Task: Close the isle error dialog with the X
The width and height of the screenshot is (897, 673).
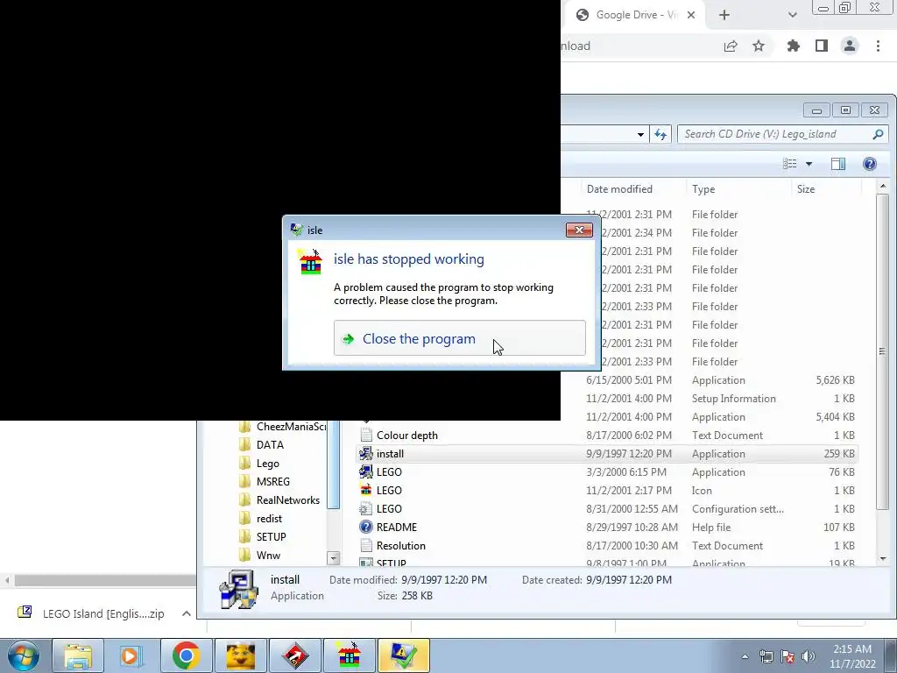Action: pos(579,230)
